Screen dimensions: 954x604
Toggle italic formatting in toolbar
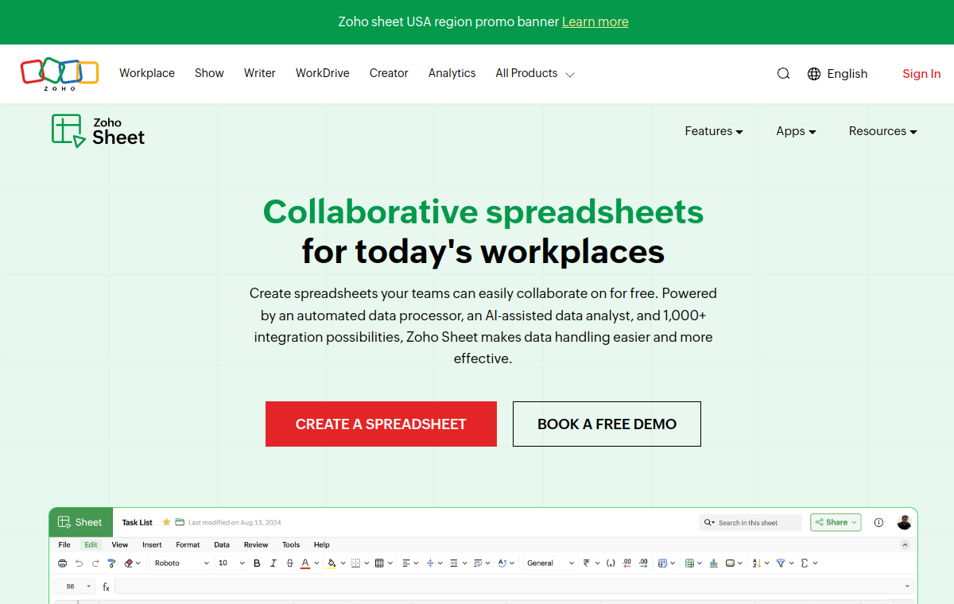[x=273, y=563]
